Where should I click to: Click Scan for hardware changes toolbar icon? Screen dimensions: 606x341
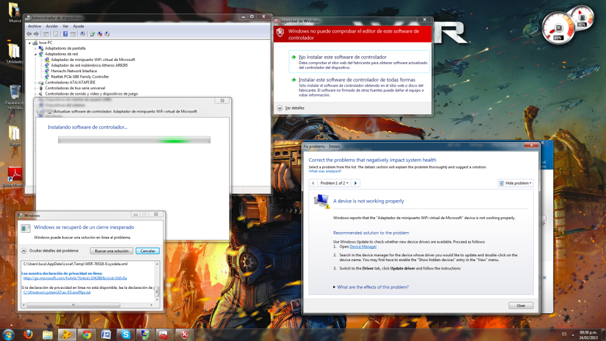82,34
